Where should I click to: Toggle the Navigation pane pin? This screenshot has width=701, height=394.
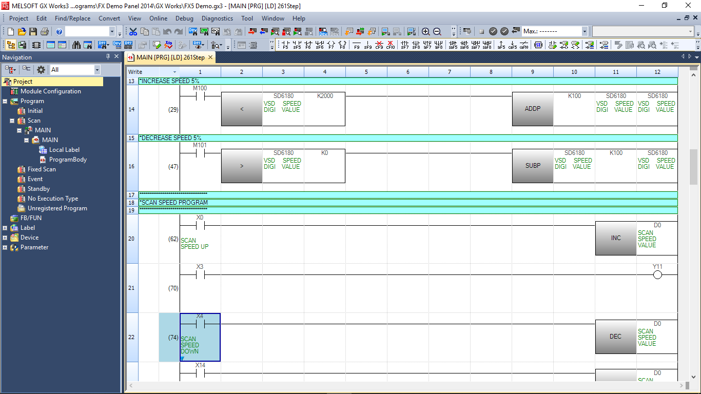(x=108, y=56)
